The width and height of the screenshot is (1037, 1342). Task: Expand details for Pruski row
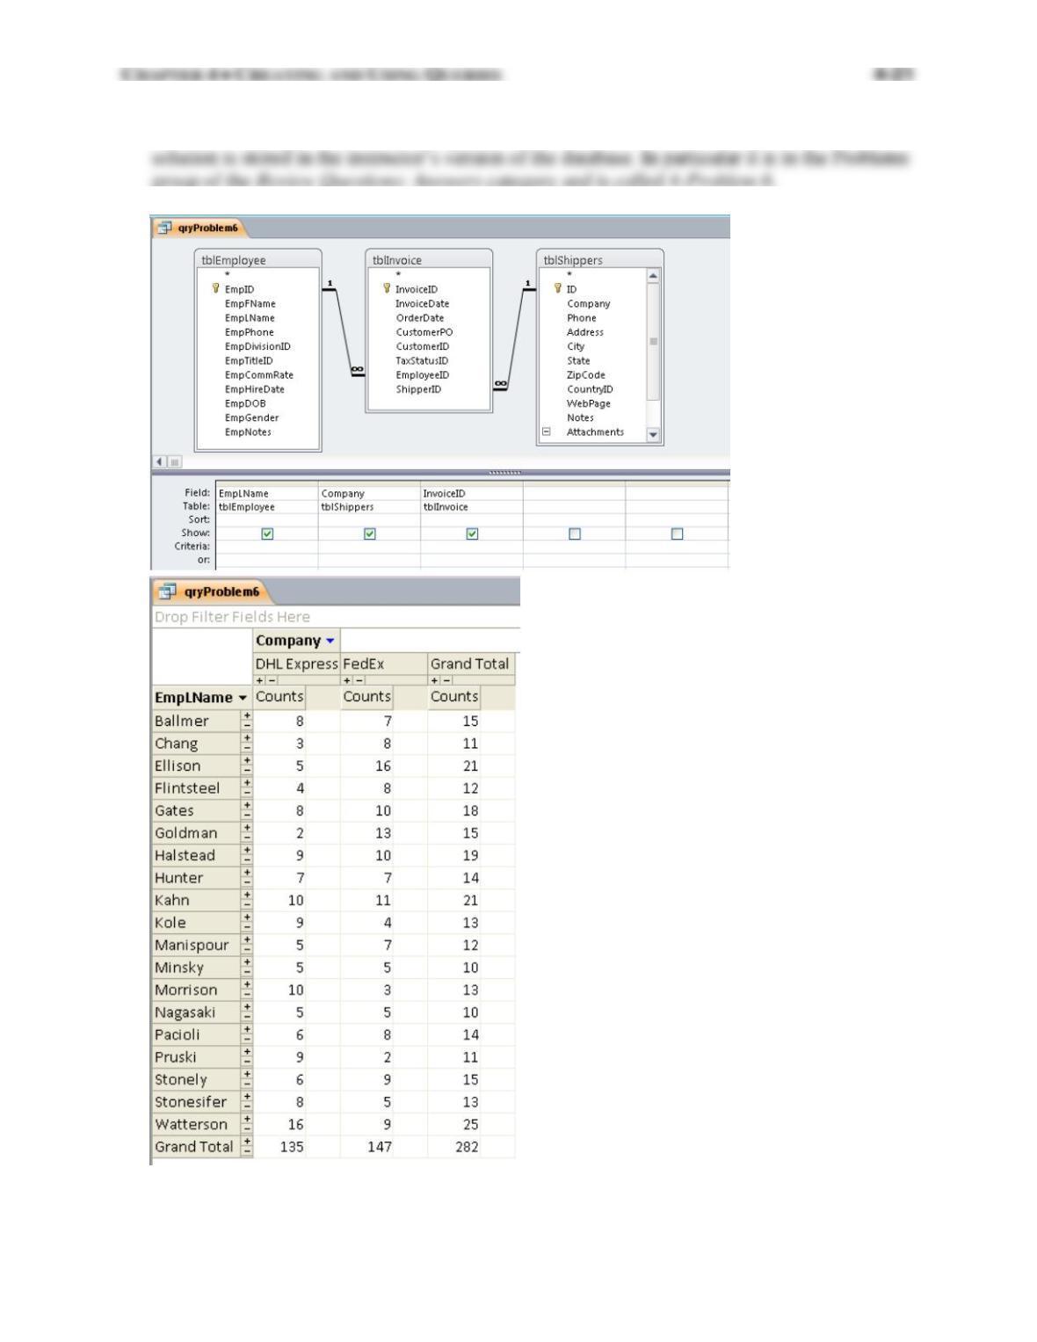tap(247, 1053)
